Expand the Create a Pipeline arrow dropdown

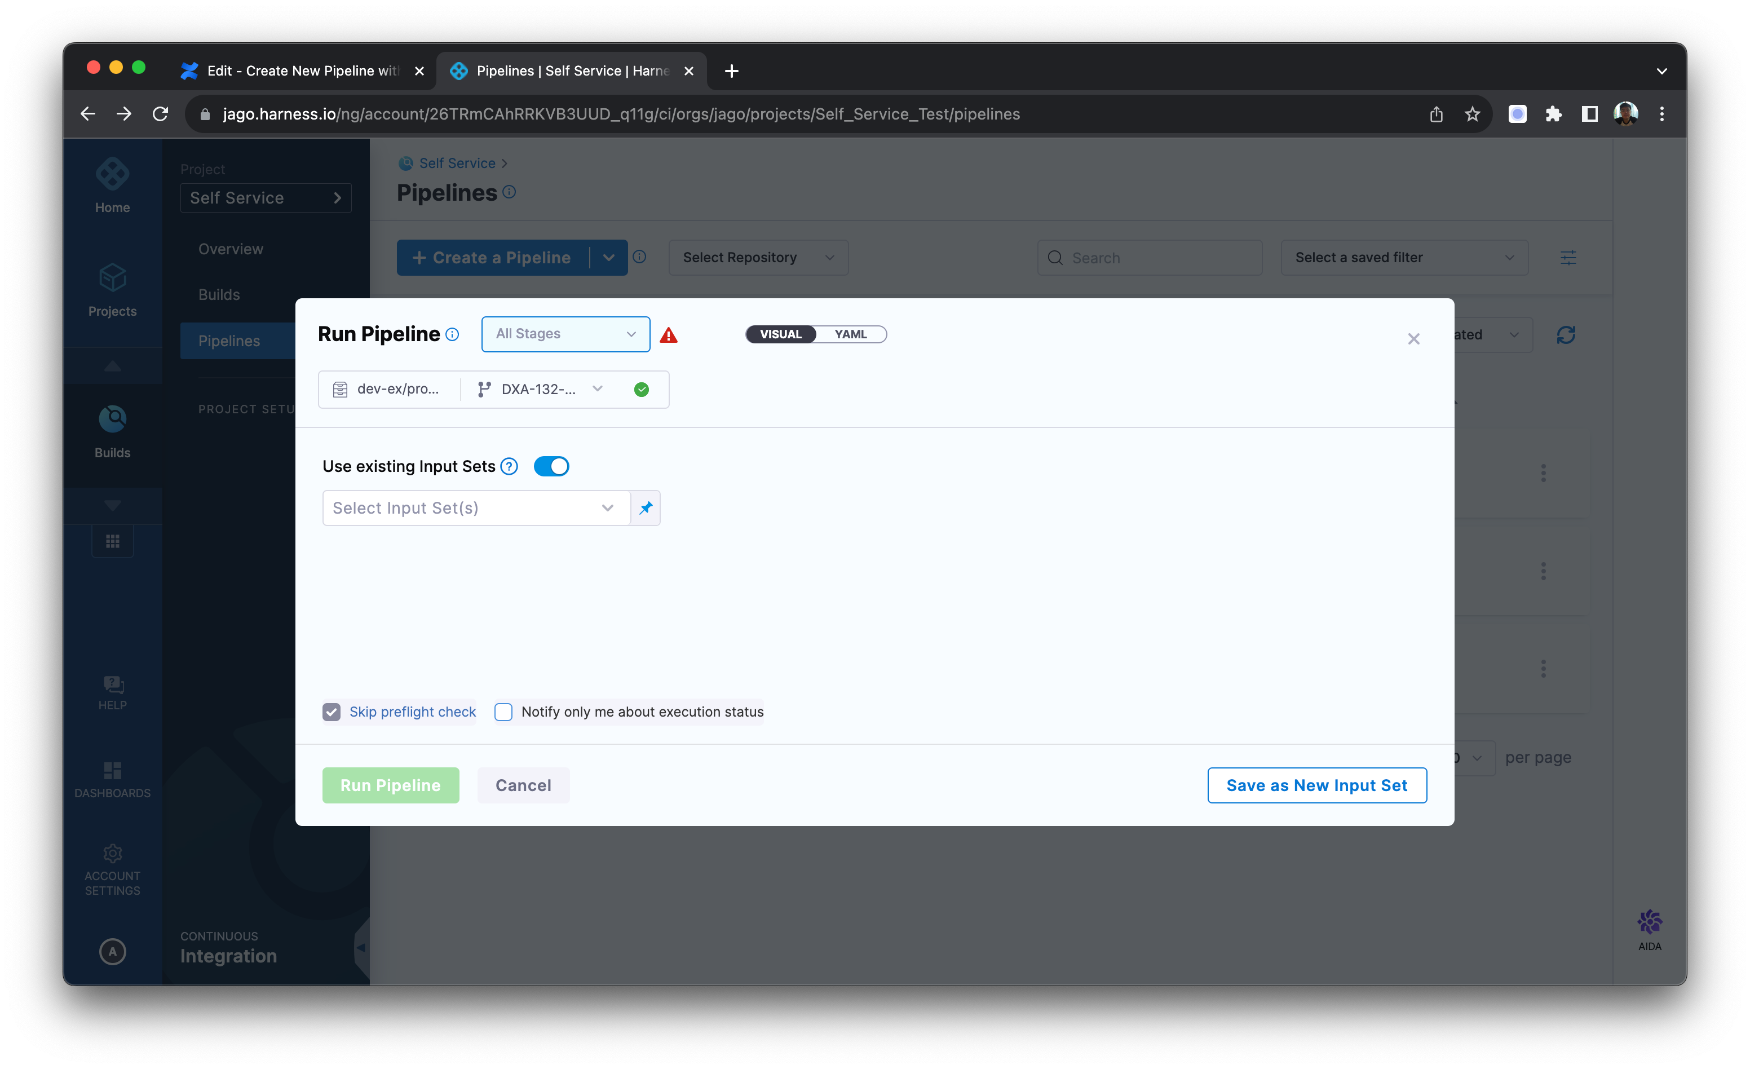(609, 258)
